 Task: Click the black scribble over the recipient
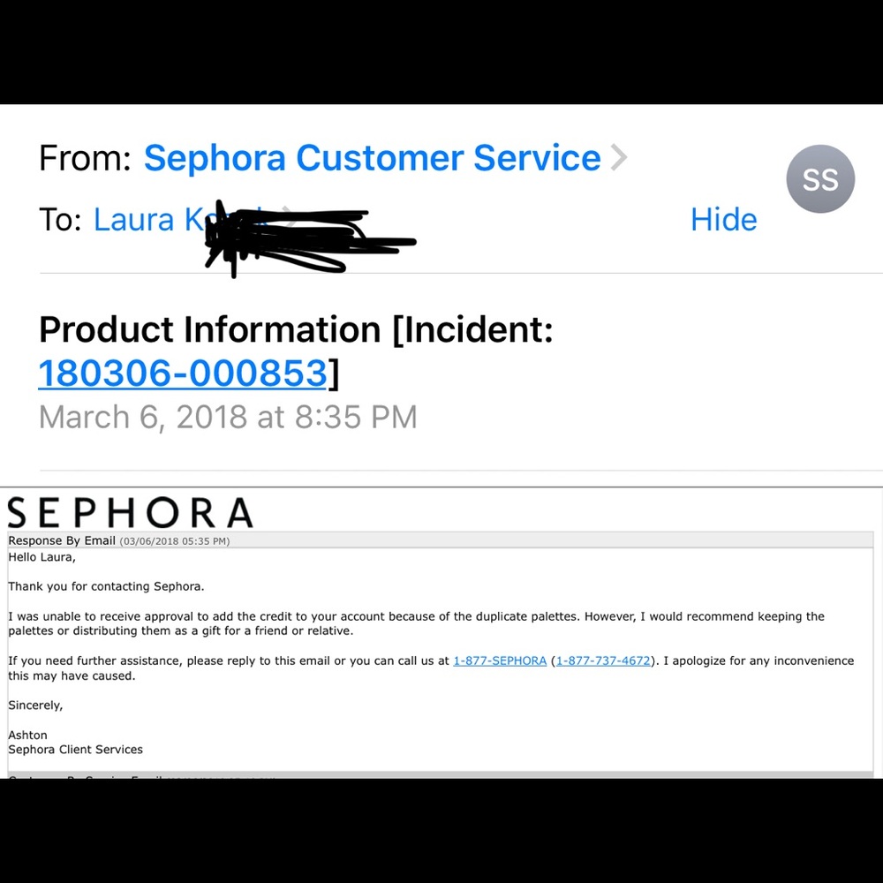(x=310, y=239)
